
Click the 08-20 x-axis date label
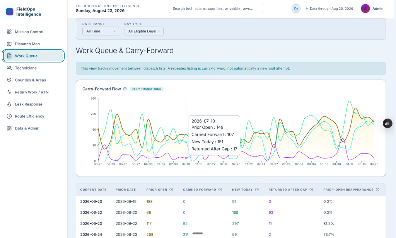374,164
